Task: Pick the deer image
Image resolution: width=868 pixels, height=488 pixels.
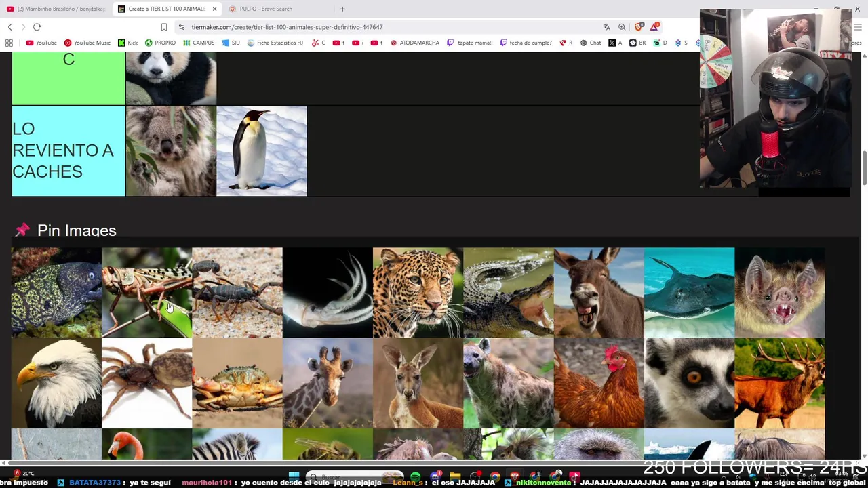Action: point(780,383)
